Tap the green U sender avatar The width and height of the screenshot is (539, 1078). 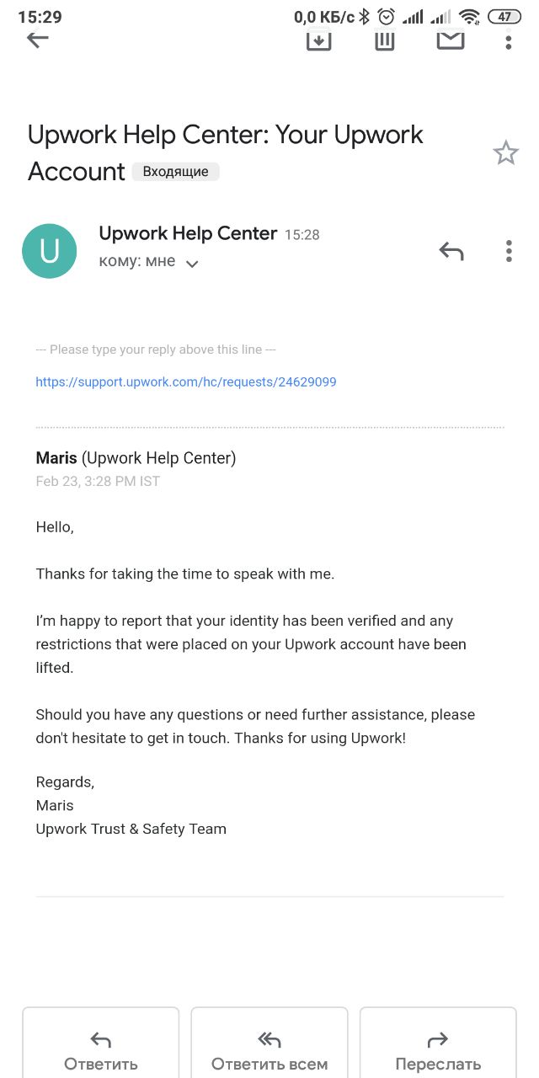pyautogui.click(x=50, y=251)
